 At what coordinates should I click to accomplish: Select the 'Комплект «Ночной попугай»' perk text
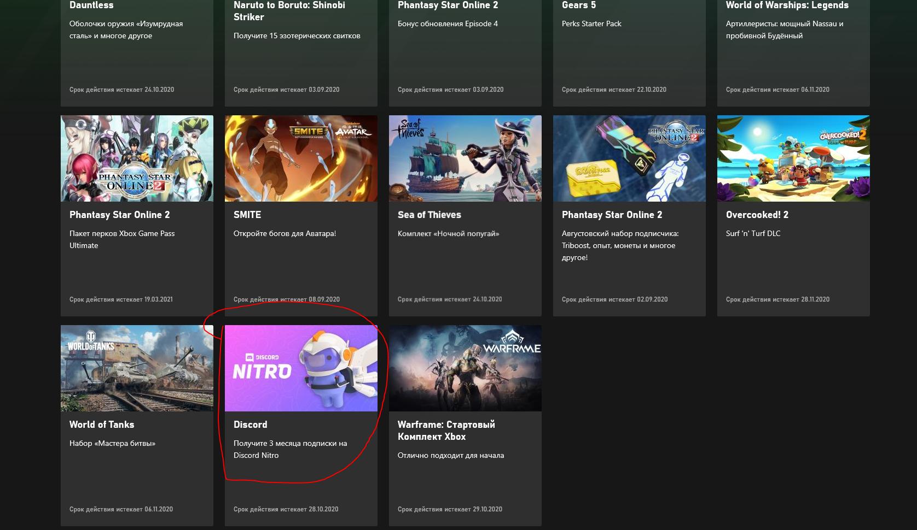(x=448, y=234)
